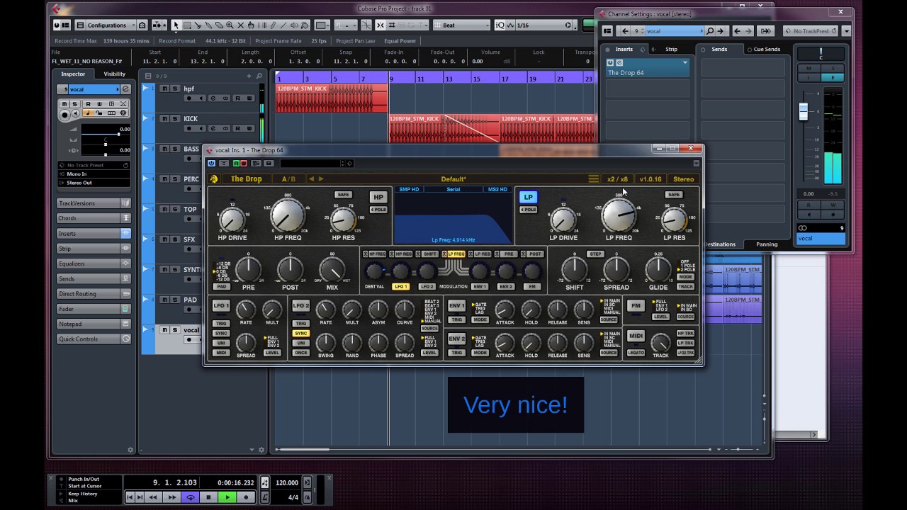Click the A/B compare button
Screen dimensions: 907x510
[x=288, y=178]
